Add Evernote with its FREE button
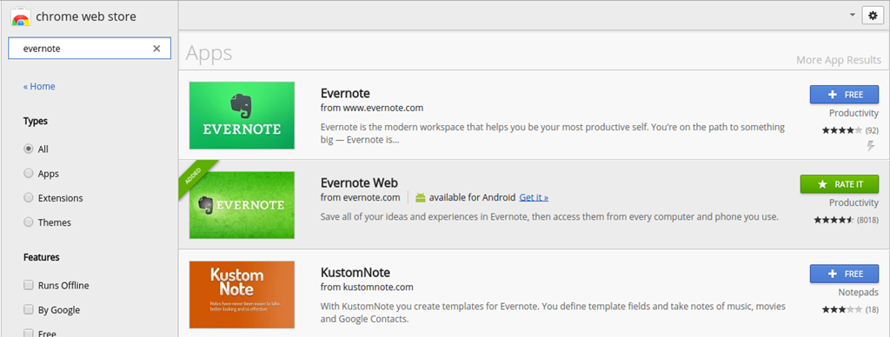The height and width of the screenshot is (337, 890). click(x=844, y=94)
